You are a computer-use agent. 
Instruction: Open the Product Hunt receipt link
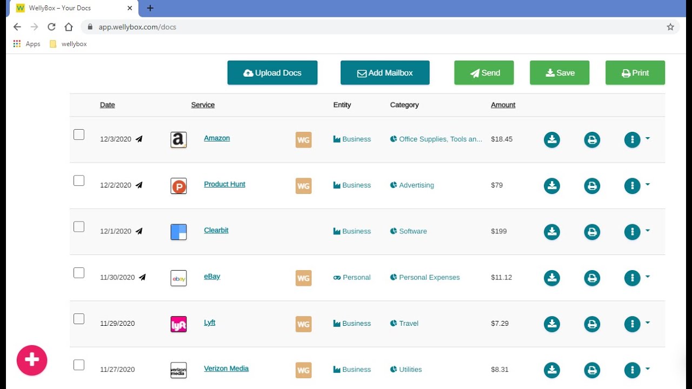pyautogui.click(x=224, y=184)
